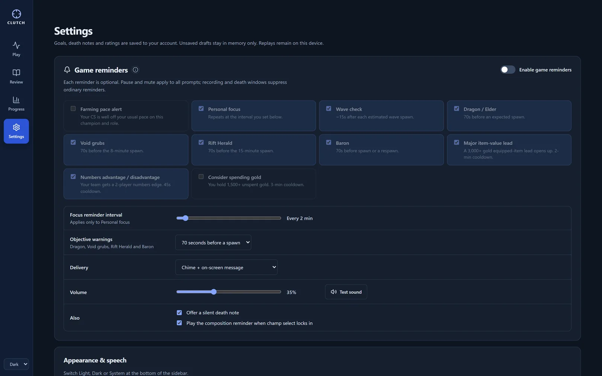Click the 'Objective warnings' label
This screenshot has width=602, height=376.
tap(91, 240)
